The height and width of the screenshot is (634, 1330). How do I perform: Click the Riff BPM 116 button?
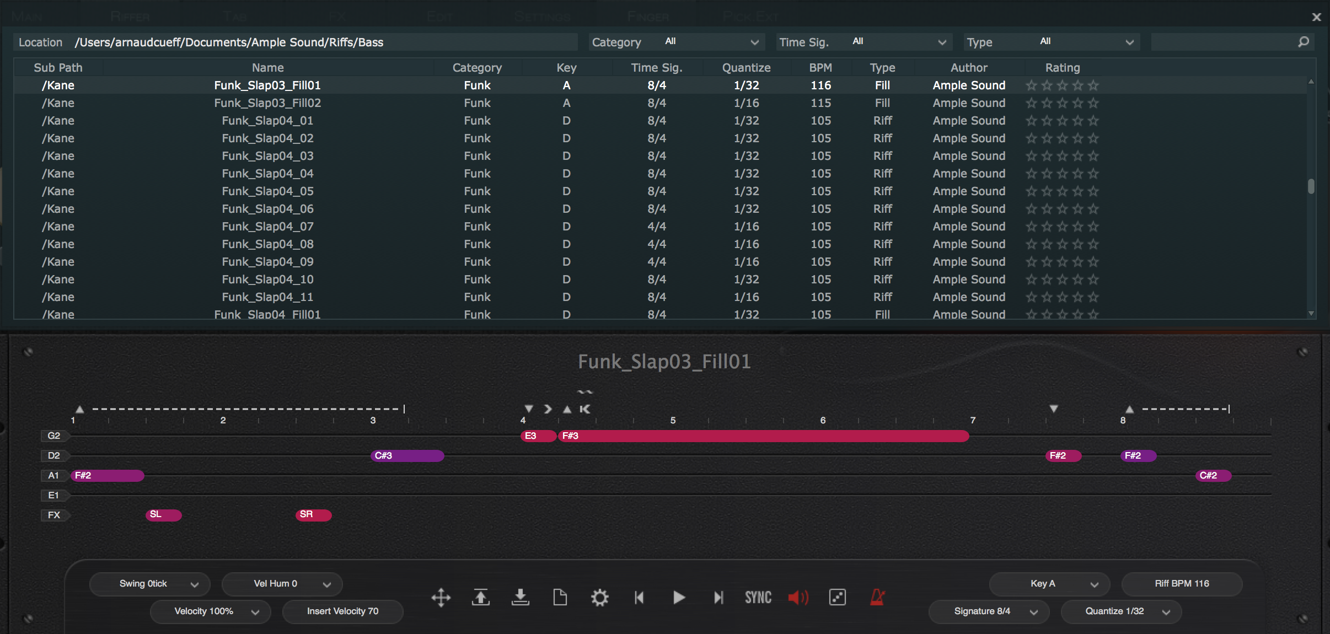pos(1182,584)
